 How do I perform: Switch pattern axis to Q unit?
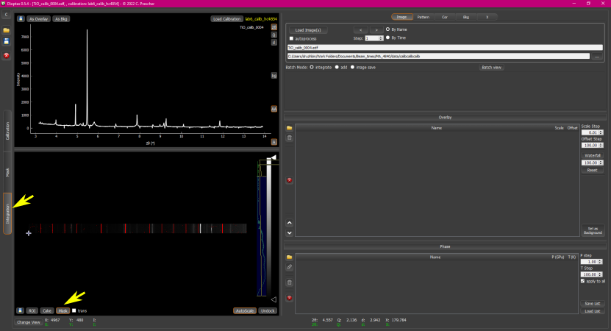(274, 35)
